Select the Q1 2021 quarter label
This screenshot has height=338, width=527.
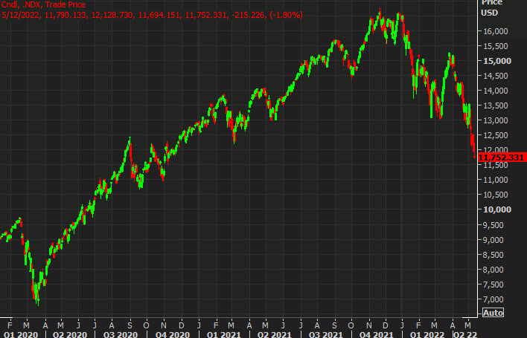tap(224, 334)
